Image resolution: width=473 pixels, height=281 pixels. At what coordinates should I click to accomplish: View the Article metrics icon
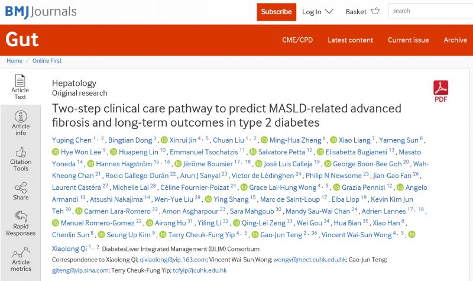click(x=20, y=252)
